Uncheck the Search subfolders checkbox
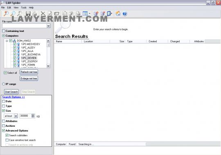 (7, 135)
